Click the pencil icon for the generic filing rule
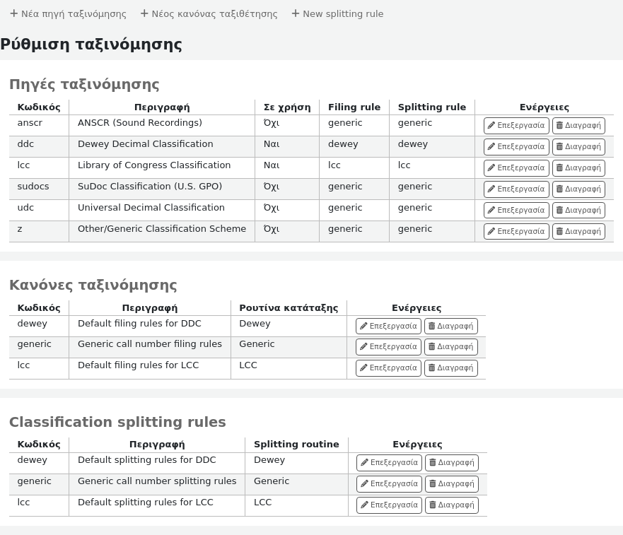 (x=363, y=347)
